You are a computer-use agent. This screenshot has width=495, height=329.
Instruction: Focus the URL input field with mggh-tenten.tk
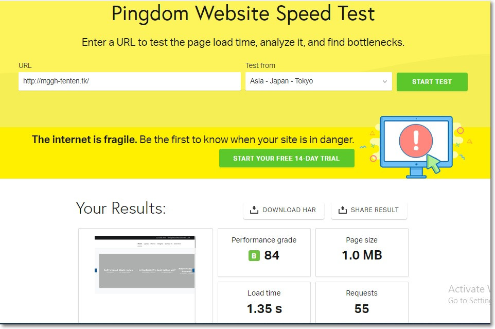click(x=130, y=81)
